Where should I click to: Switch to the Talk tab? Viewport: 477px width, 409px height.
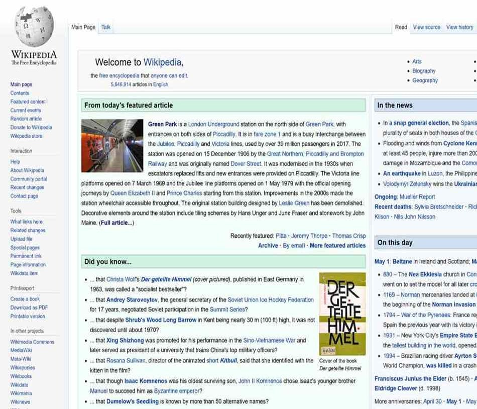(105, 27)
